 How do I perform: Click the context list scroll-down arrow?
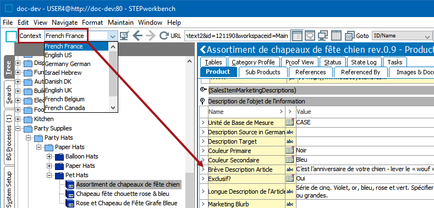(x=113, y=108)
